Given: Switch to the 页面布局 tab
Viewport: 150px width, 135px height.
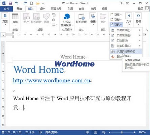Looking at the screenshot, I should pos(56,9).
